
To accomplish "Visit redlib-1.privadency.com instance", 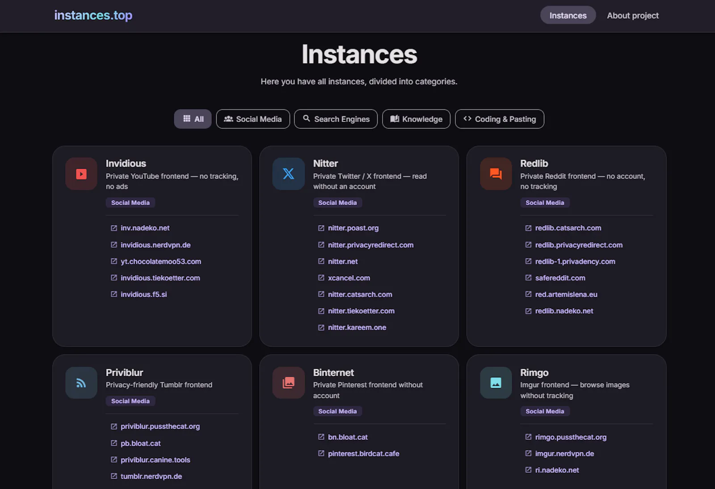I will (x=575, y=261).
